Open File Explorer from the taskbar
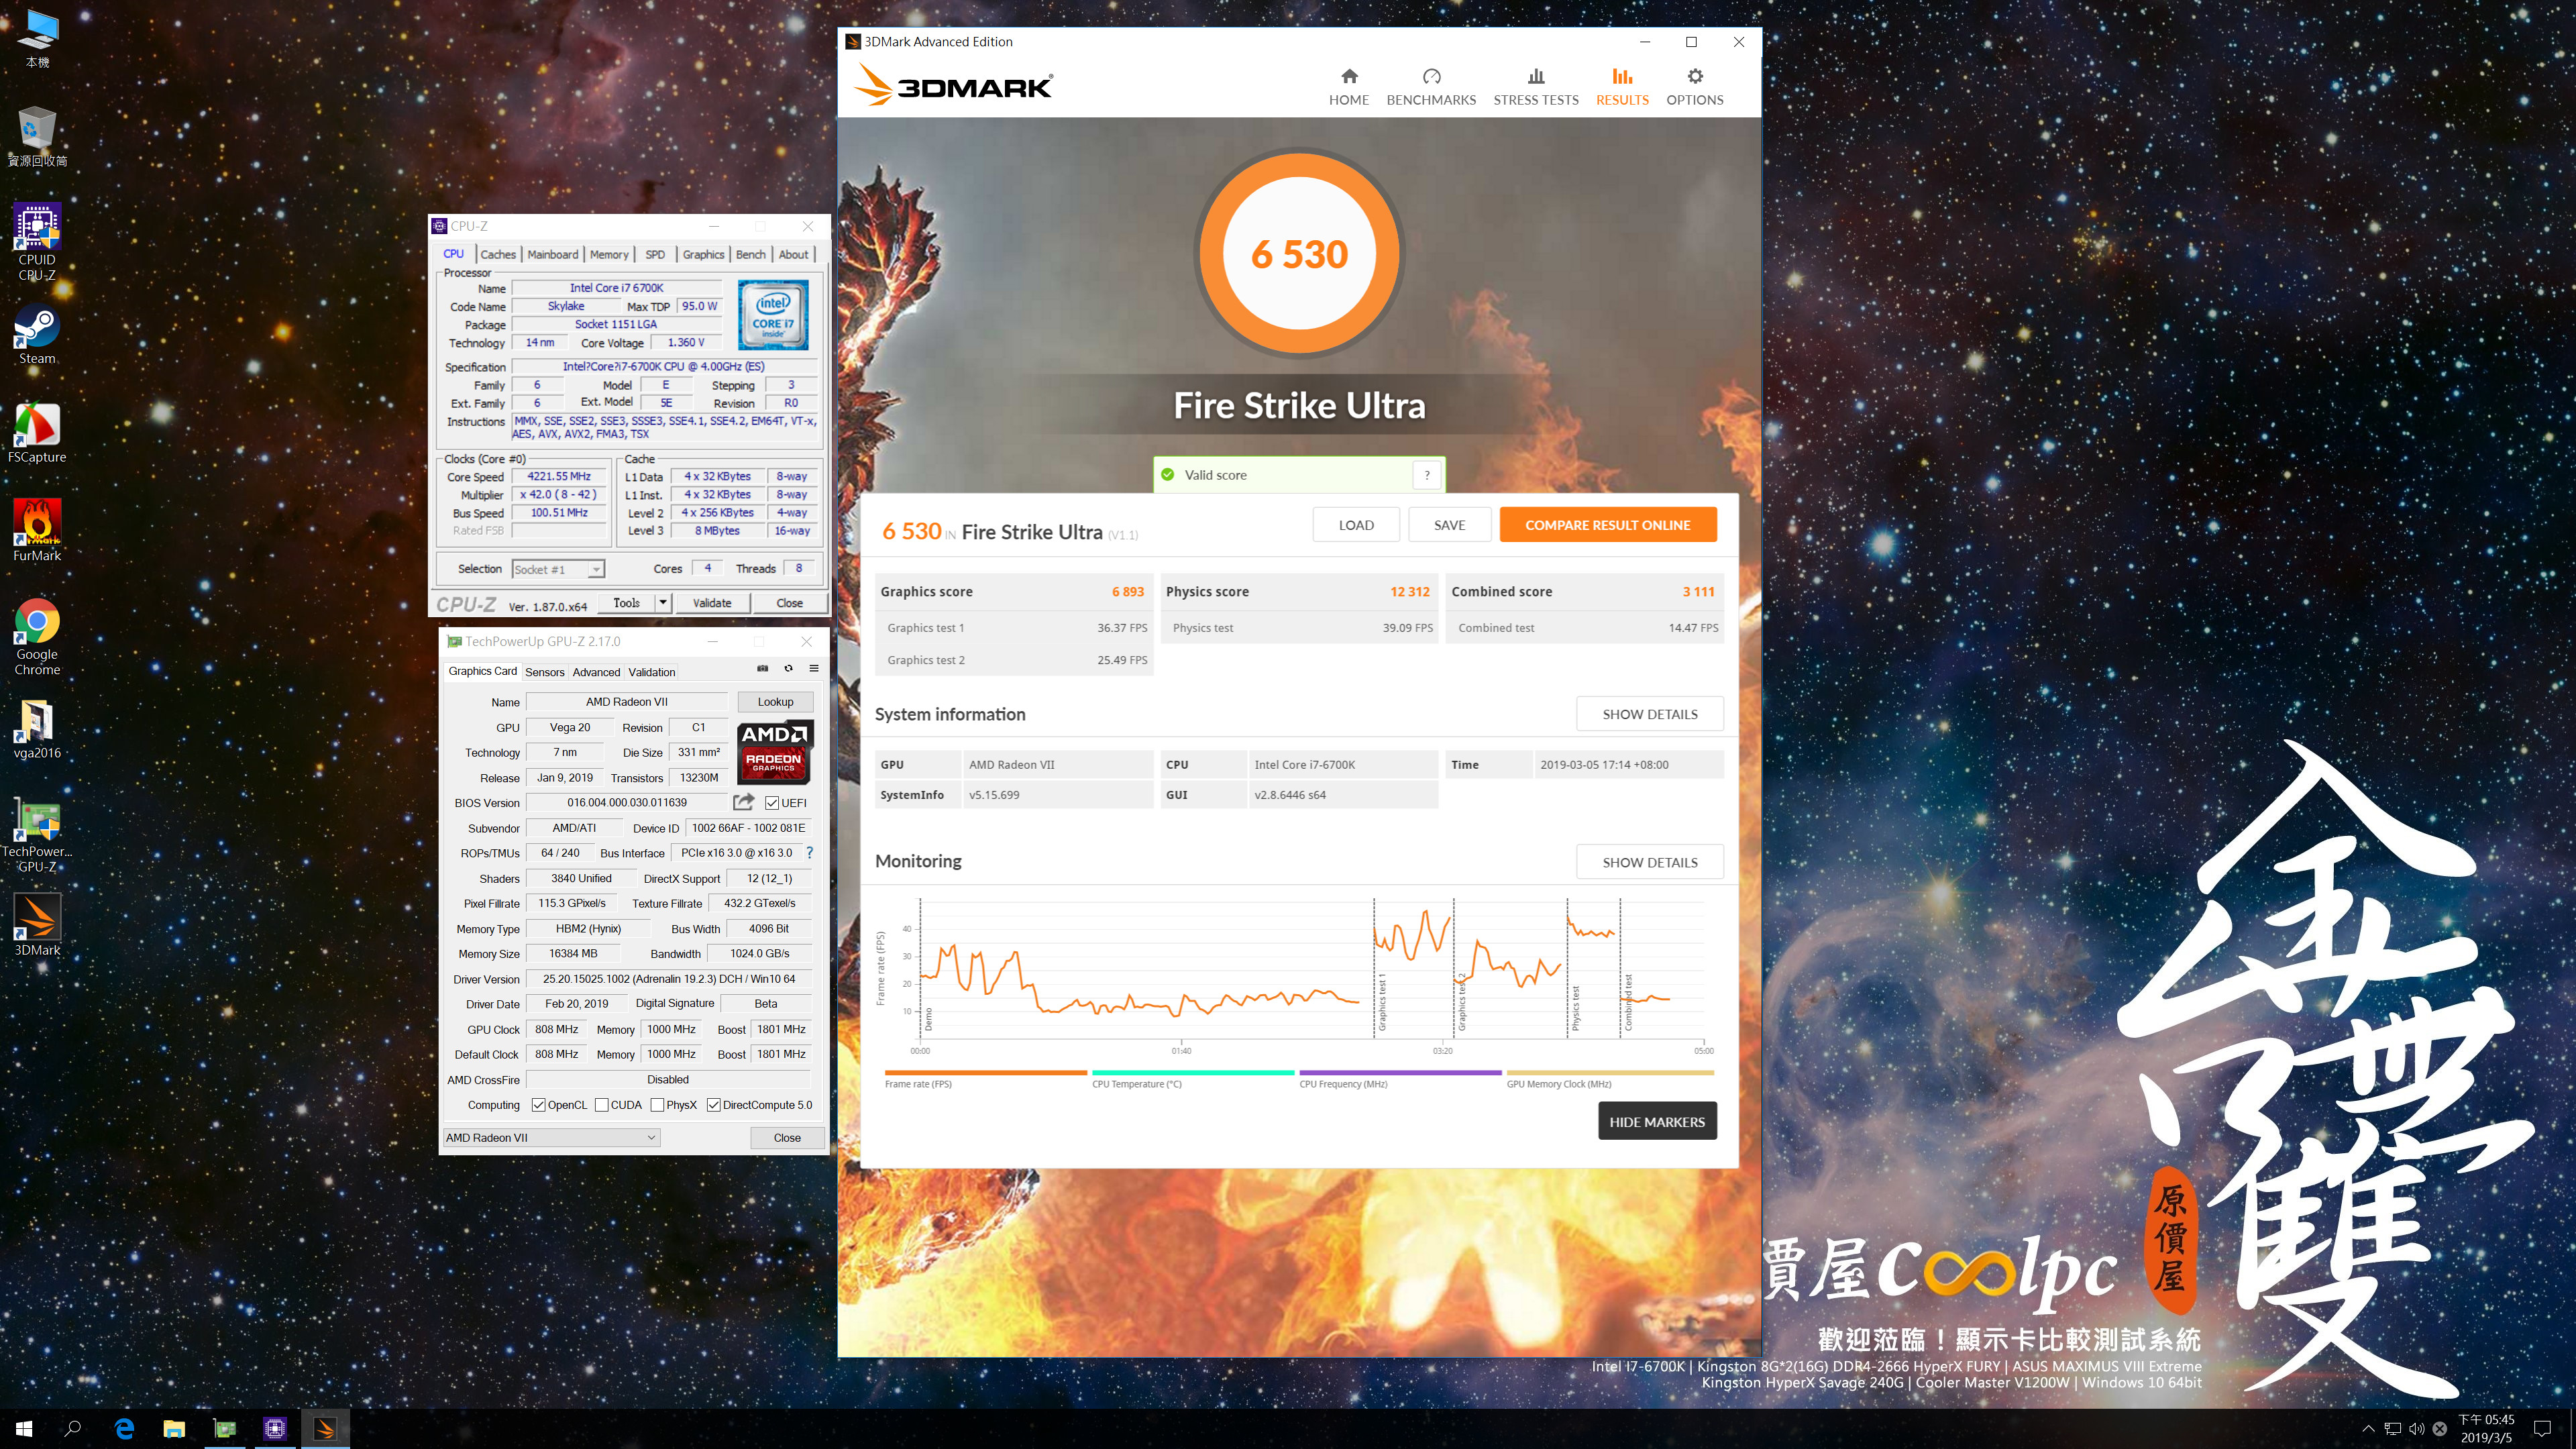This screenshot has height=1449, width=2576. pos(174,1429)
